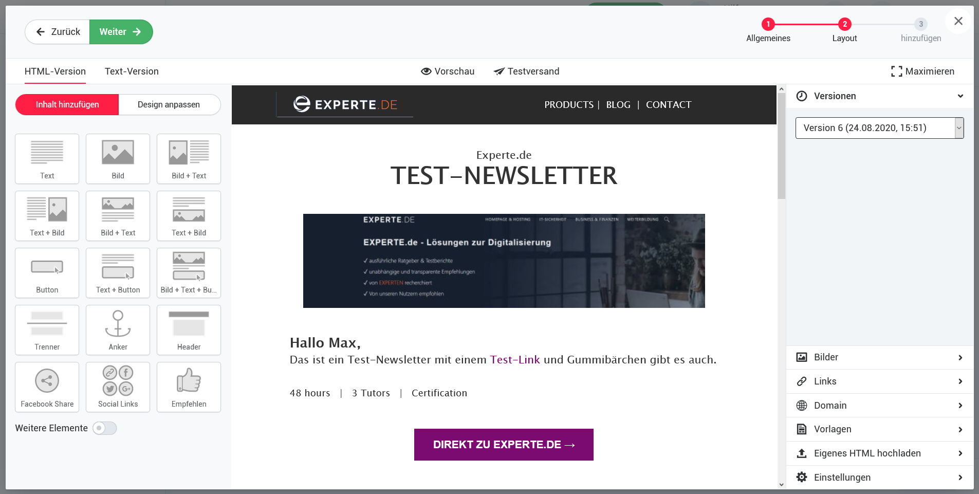
Task: Open the Text-Version tab
Action: [x=132, y=71]
